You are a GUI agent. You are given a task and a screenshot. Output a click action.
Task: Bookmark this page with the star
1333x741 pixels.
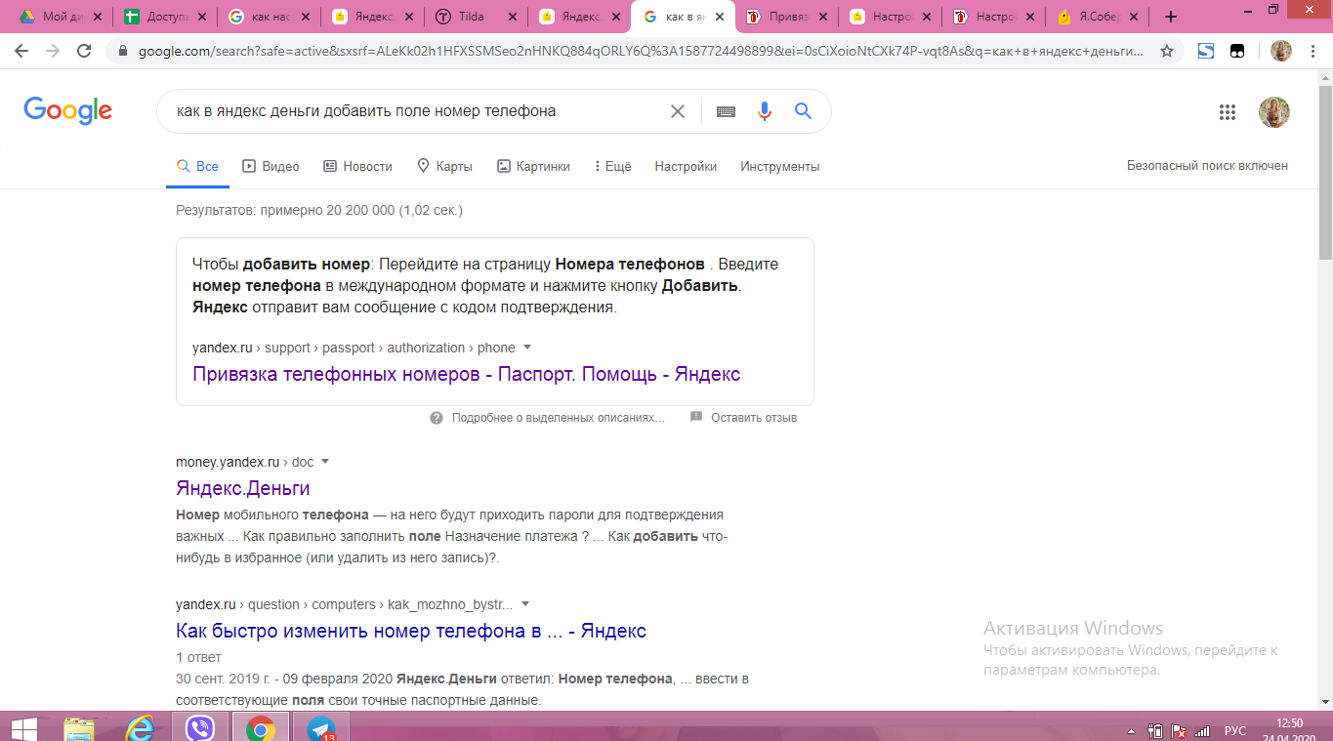tap(1166, 51)
